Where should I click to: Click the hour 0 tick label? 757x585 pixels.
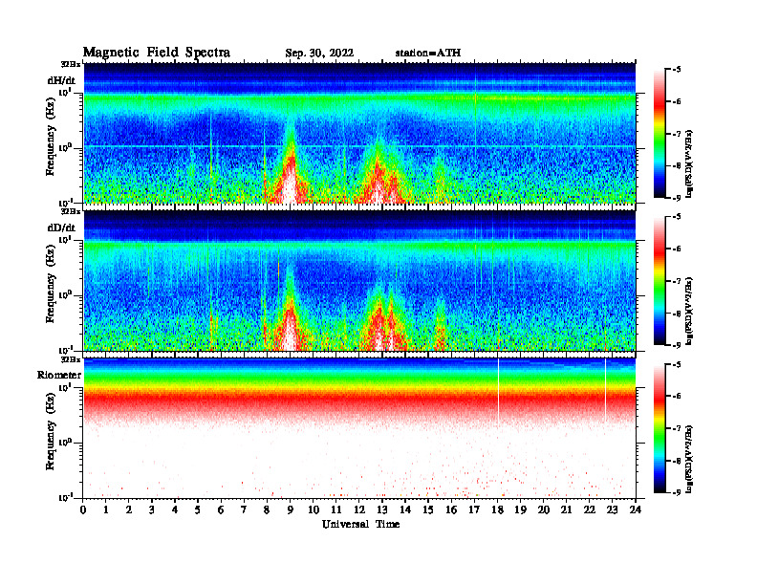[x=83, y=510]
